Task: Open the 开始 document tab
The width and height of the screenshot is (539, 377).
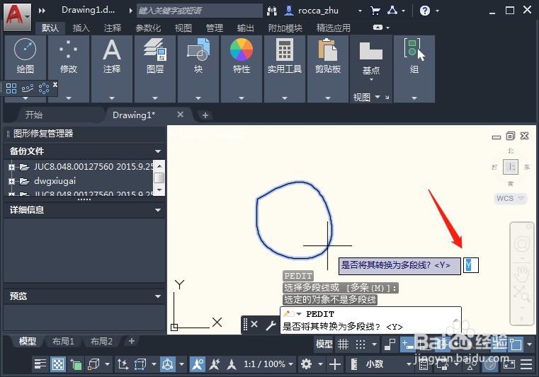Action: (x=34, y=115)
